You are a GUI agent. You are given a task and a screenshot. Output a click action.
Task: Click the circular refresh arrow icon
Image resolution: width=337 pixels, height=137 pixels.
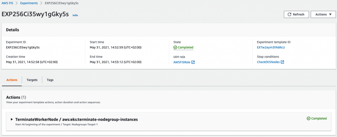pyautogui.click(x=289, y=14)
